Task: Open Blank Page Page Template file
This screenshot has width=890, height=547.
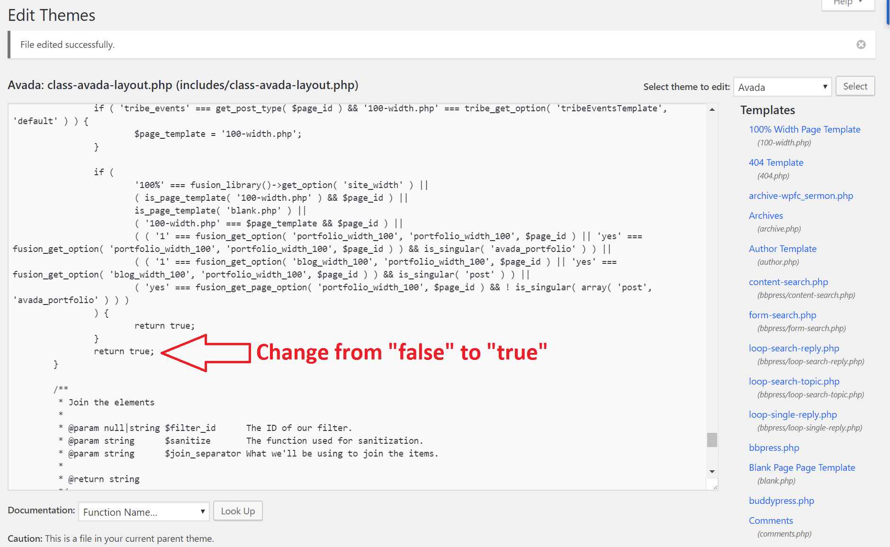Action: [802, 467]
